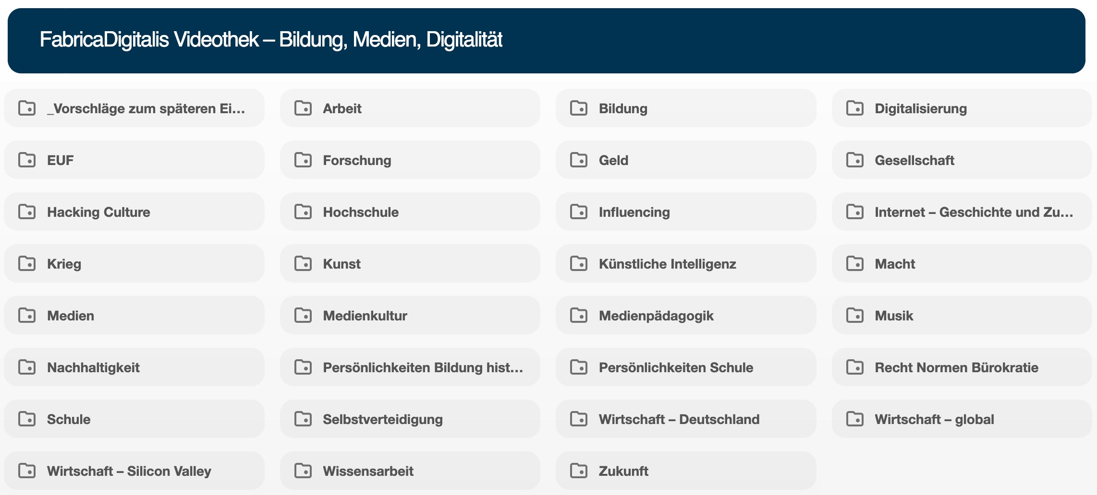1097x495 pixels.
Task: Open the Arbeit folder
Action: click(342, 108)
